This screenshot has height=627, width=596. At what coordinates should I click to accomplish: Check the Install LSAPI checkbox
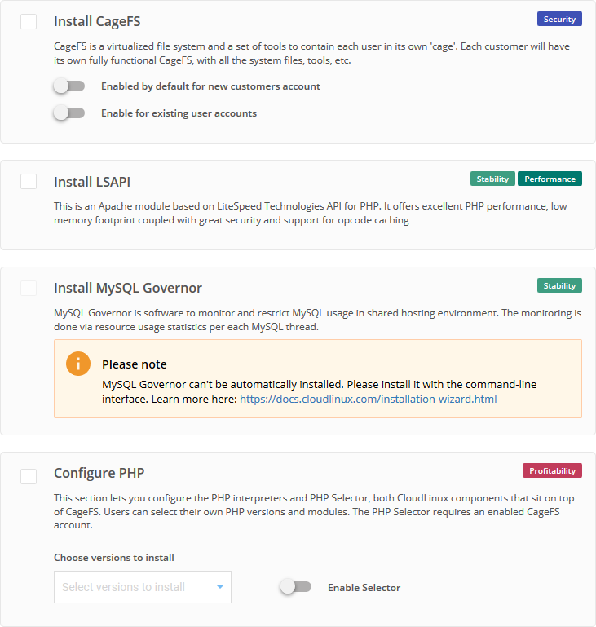click(x=29, y=181)
